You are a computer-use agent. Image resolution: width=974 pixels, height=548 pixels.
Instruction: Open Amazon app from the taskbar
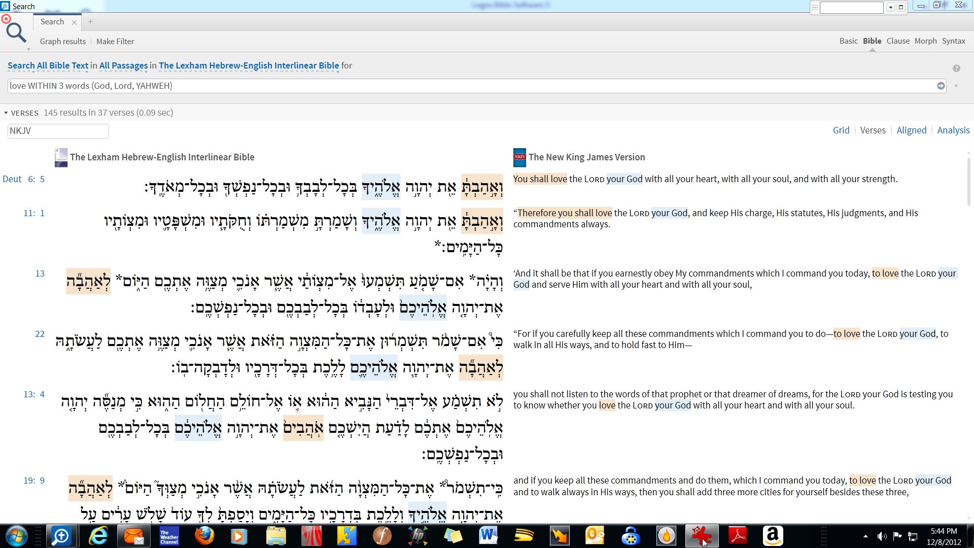point(773,536)
